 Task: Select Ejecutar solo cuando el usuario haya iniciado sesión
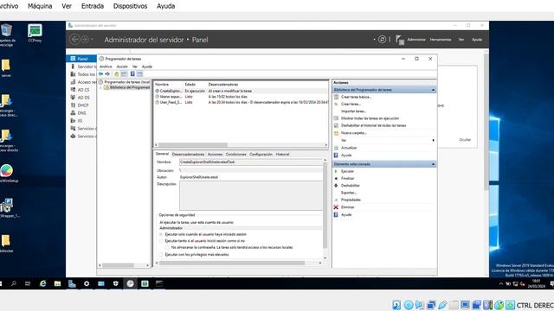(x=161, y=234)
